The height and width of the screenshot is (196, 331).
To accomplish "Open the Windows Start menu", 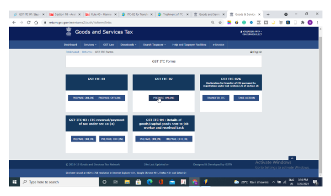I will (x=15, y=182).
